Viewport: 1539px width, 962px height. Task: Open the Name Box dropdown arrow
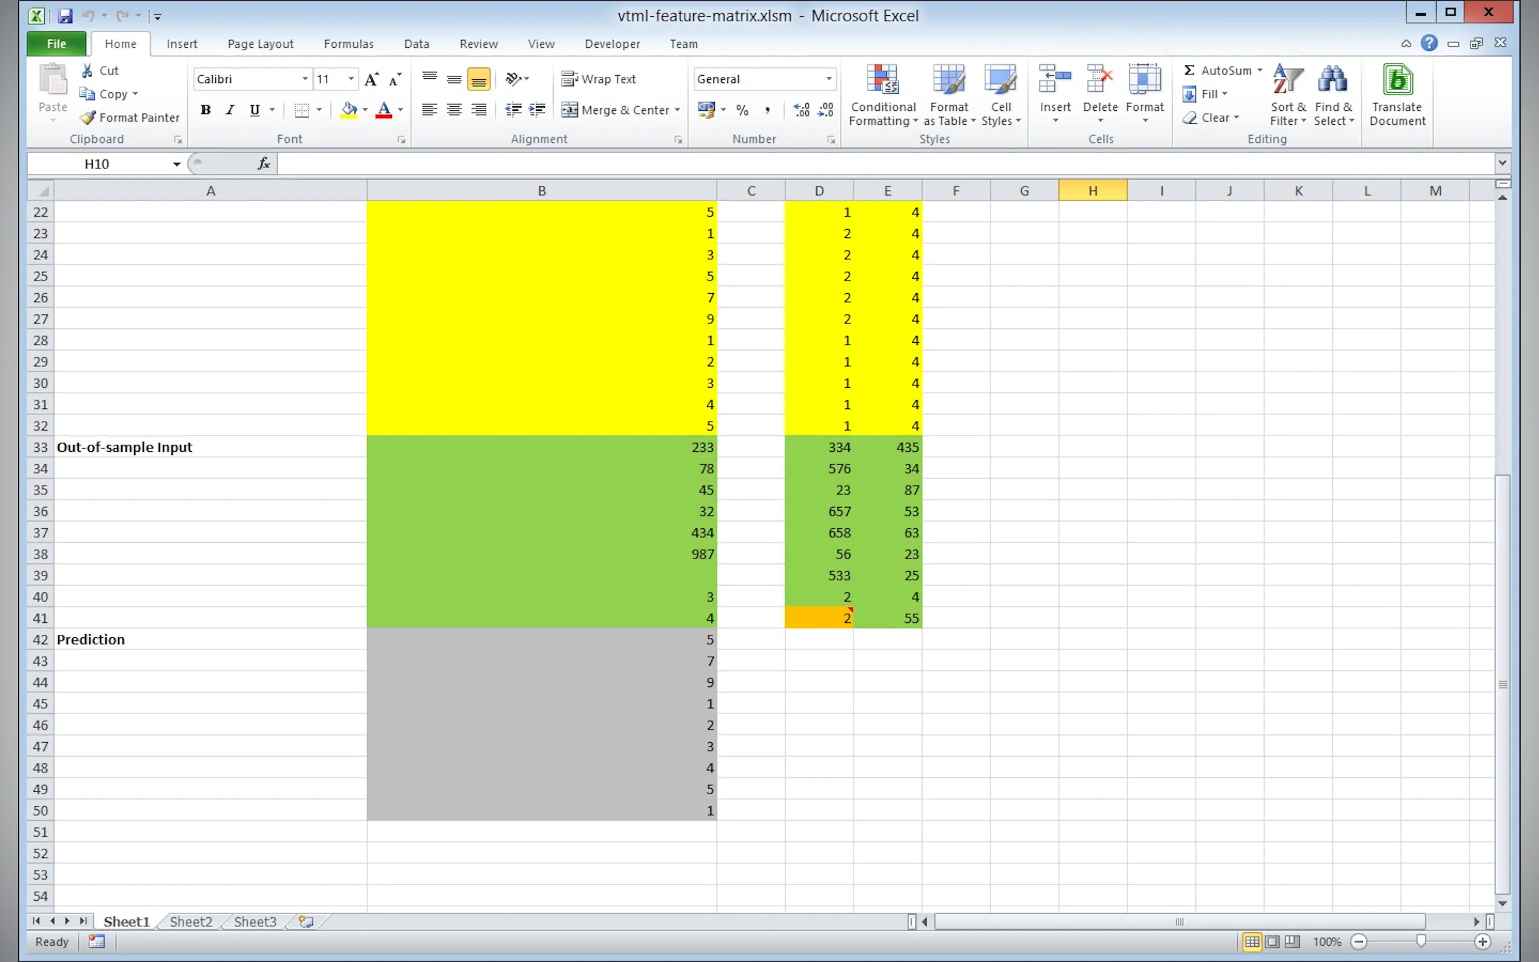pyautogui.click(x=176, y=164)
